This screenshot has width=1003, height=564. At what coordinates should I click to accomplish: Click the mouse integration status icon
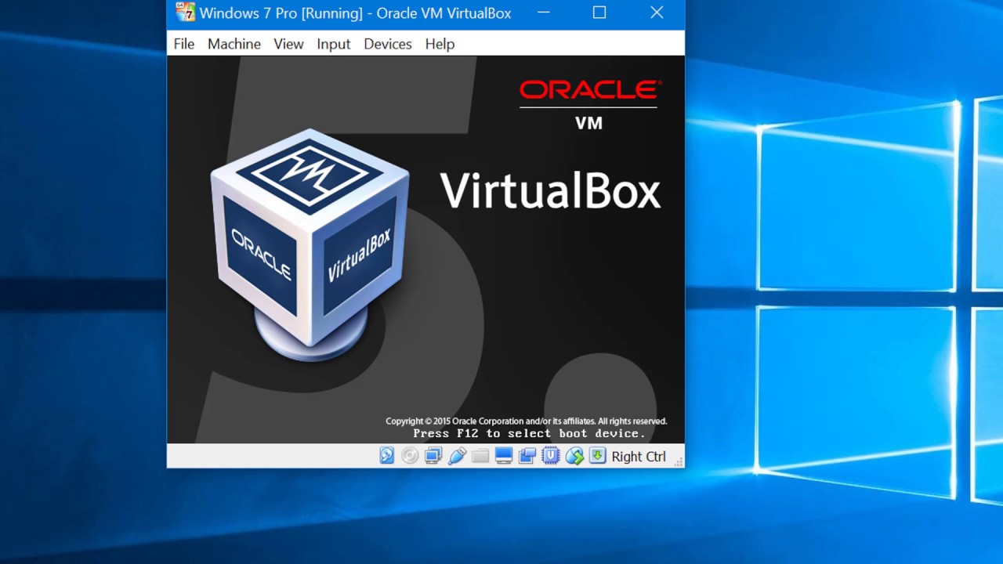tap(574, 456)
